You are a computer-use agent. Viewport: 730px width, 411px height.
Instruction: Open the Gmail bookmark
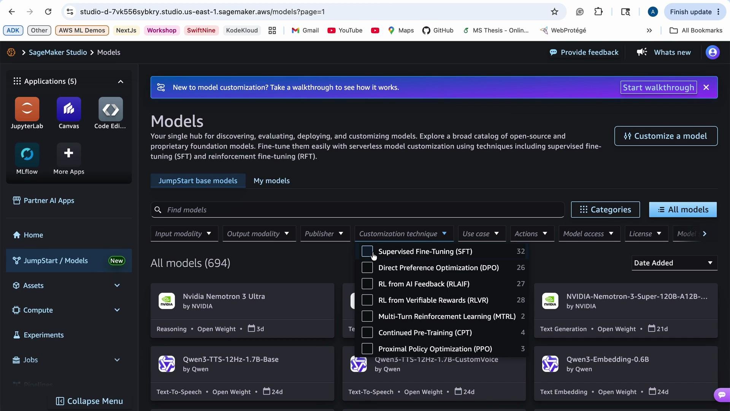[305, 30]
